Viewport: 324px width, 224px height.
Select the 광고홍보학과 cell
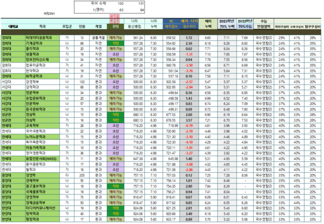tap(42, 186)
